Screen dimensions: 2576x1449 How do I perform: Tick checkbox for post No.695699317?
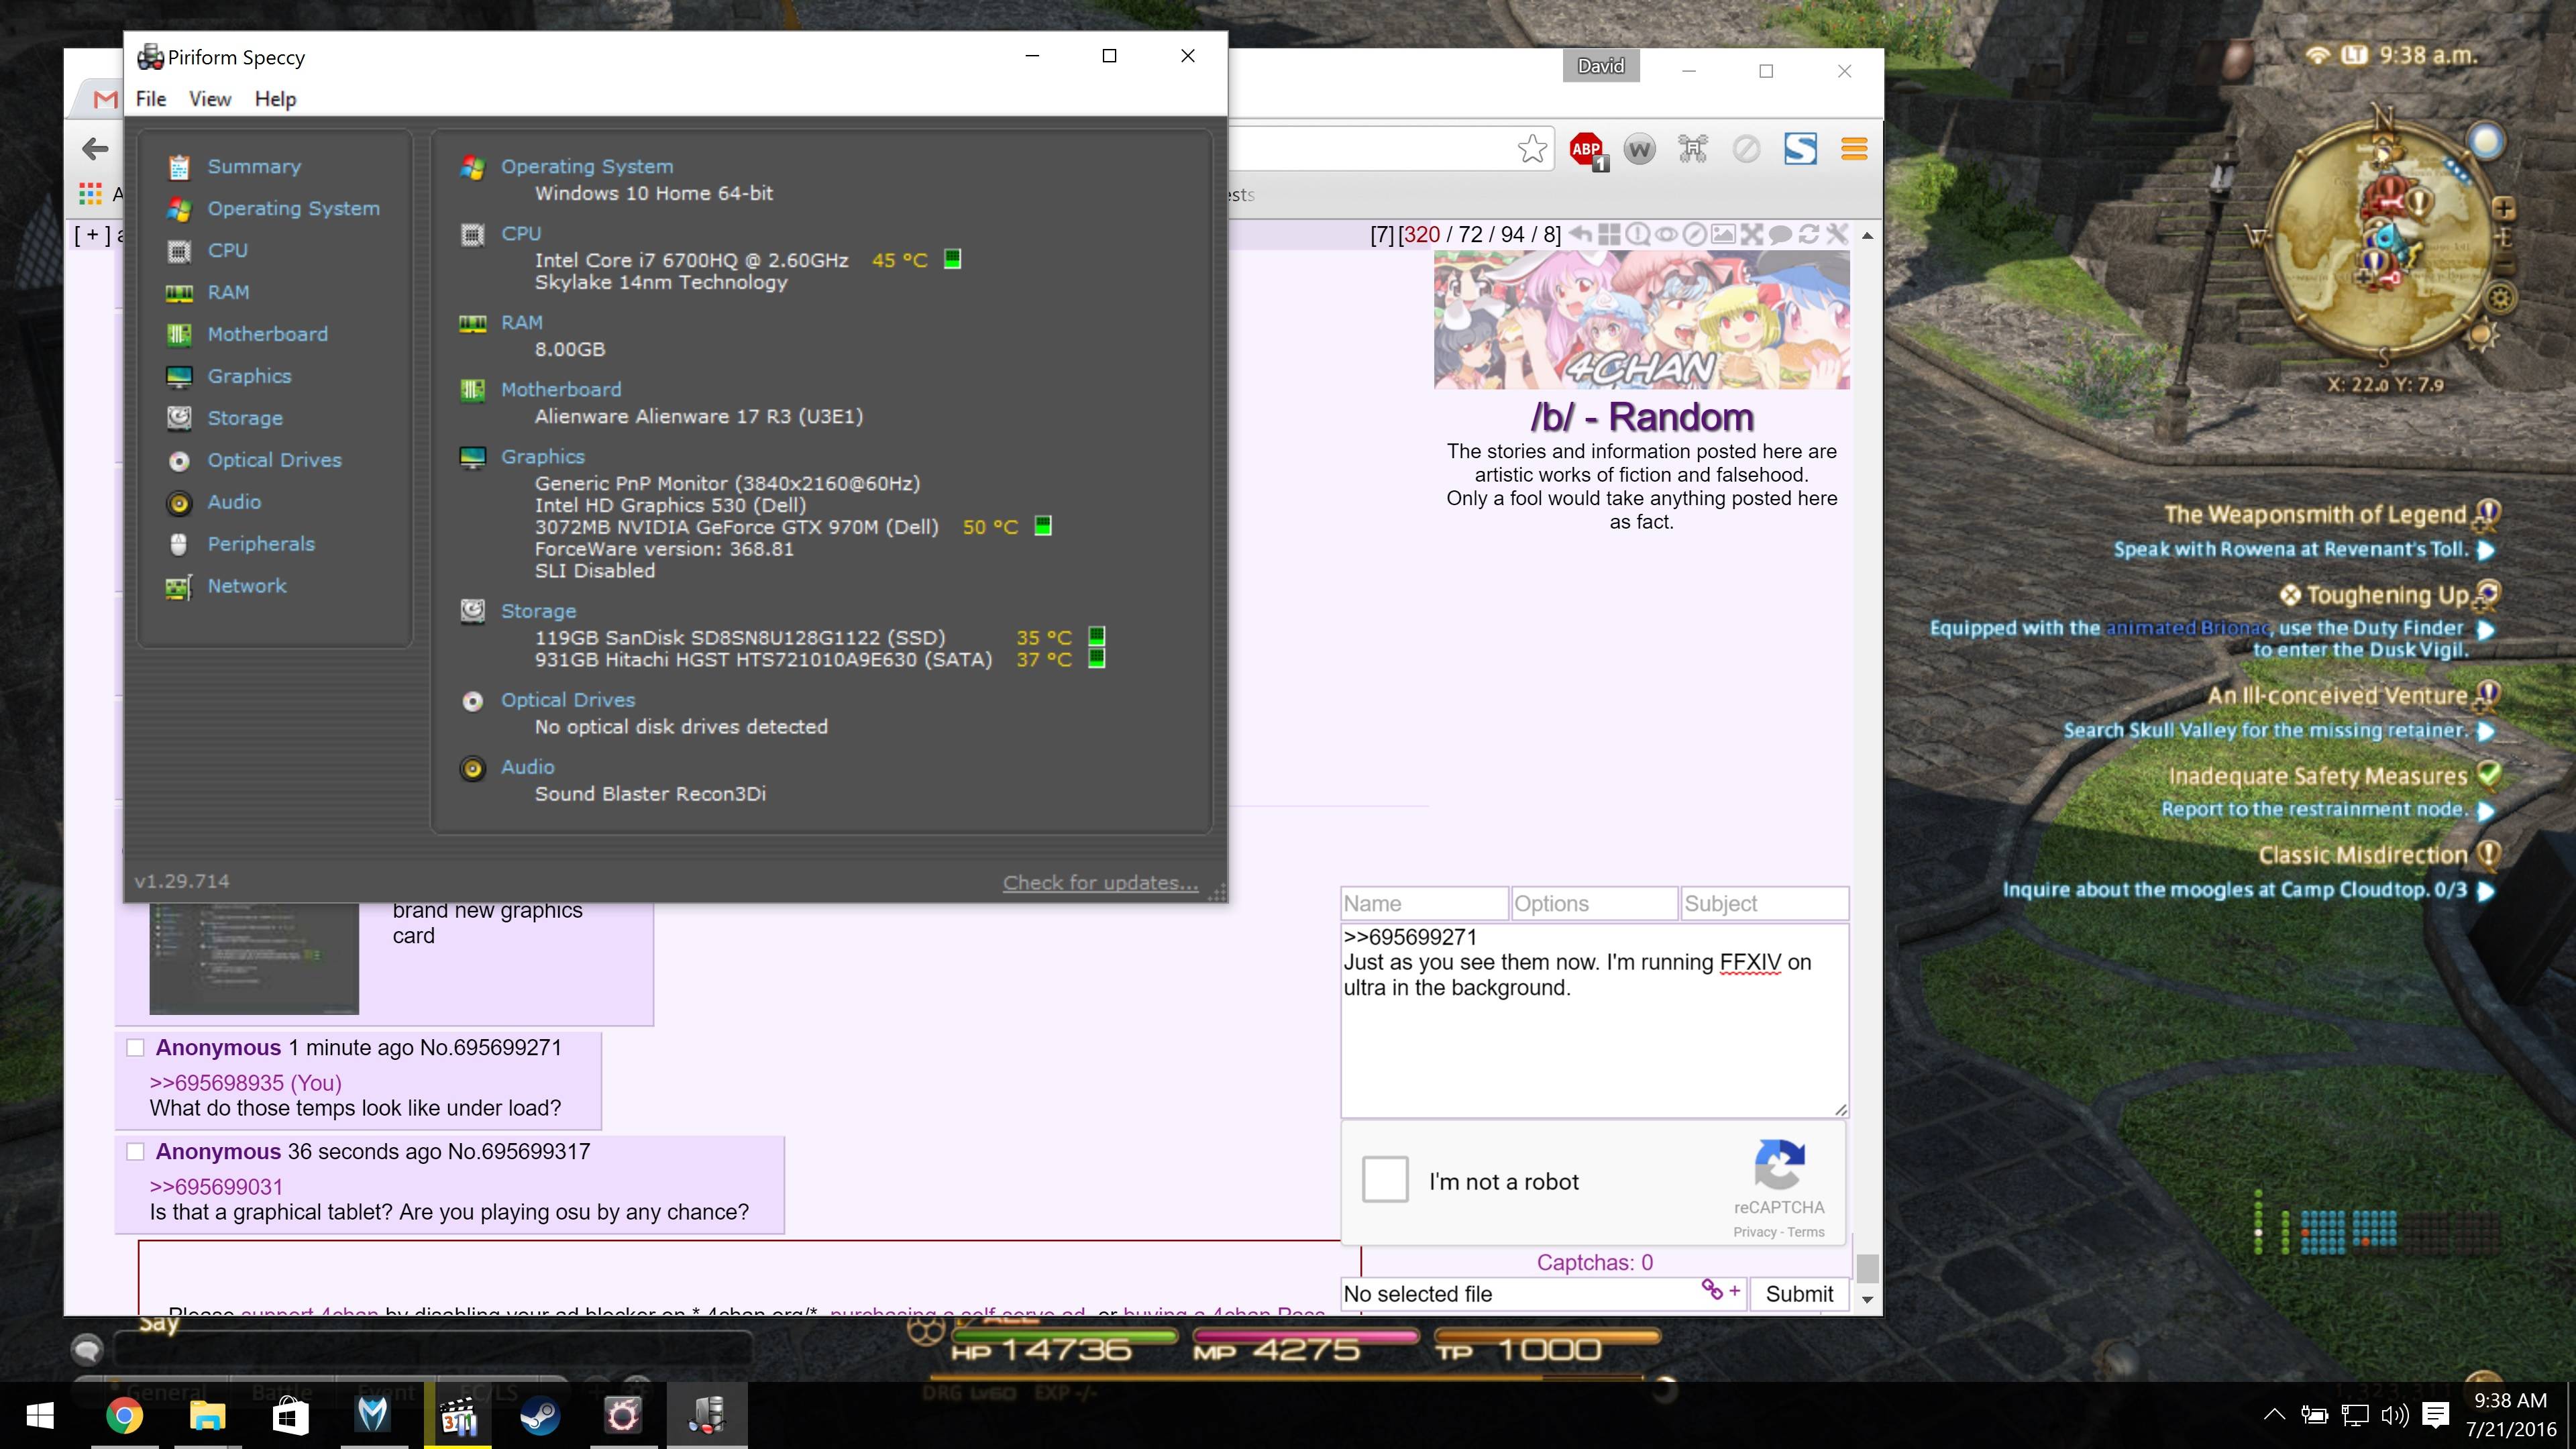(136, 1151)
